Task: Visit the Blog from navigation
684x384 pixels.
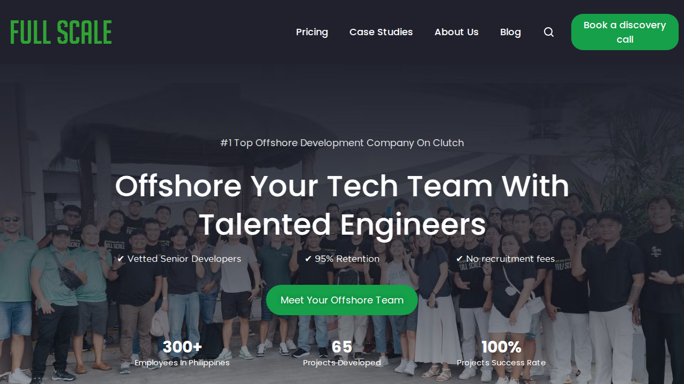Action: click(x=510, y=32)
